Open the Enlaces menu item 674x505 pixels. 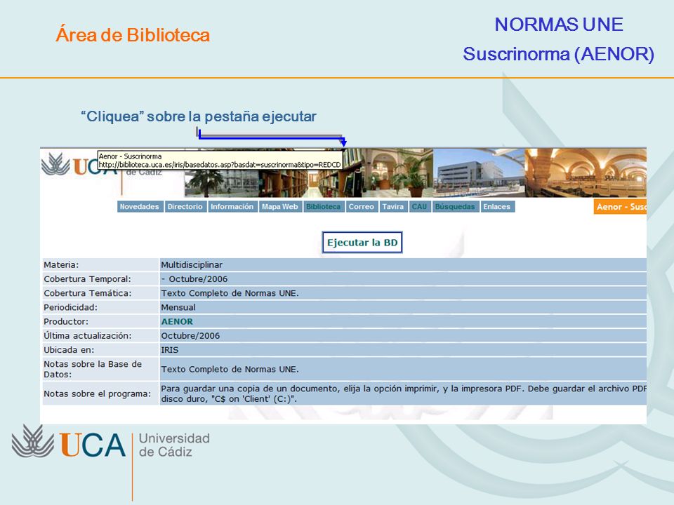pyautogui.click(x=497, y=206)
